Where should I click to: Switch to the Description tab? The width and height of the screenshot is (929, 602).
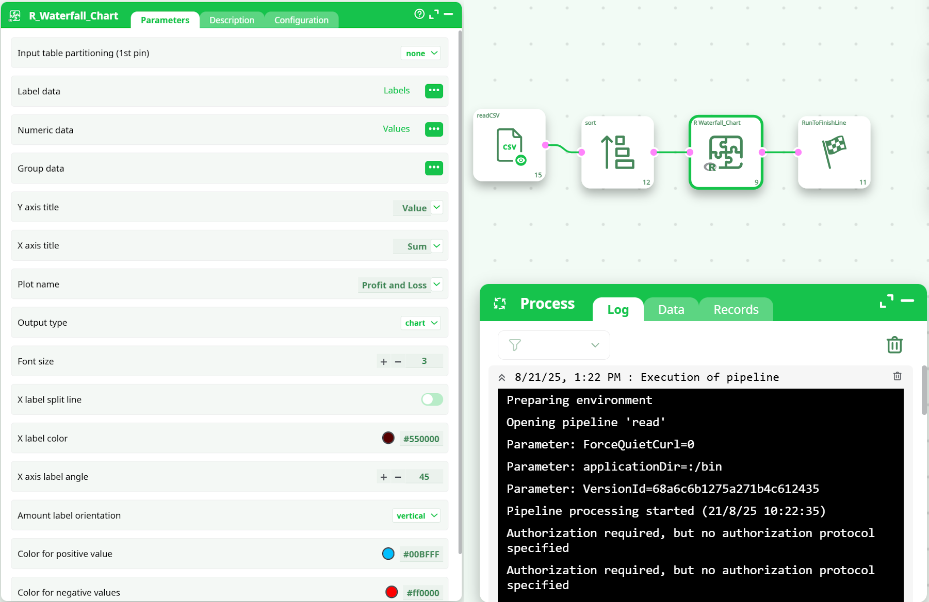(232, 20)
